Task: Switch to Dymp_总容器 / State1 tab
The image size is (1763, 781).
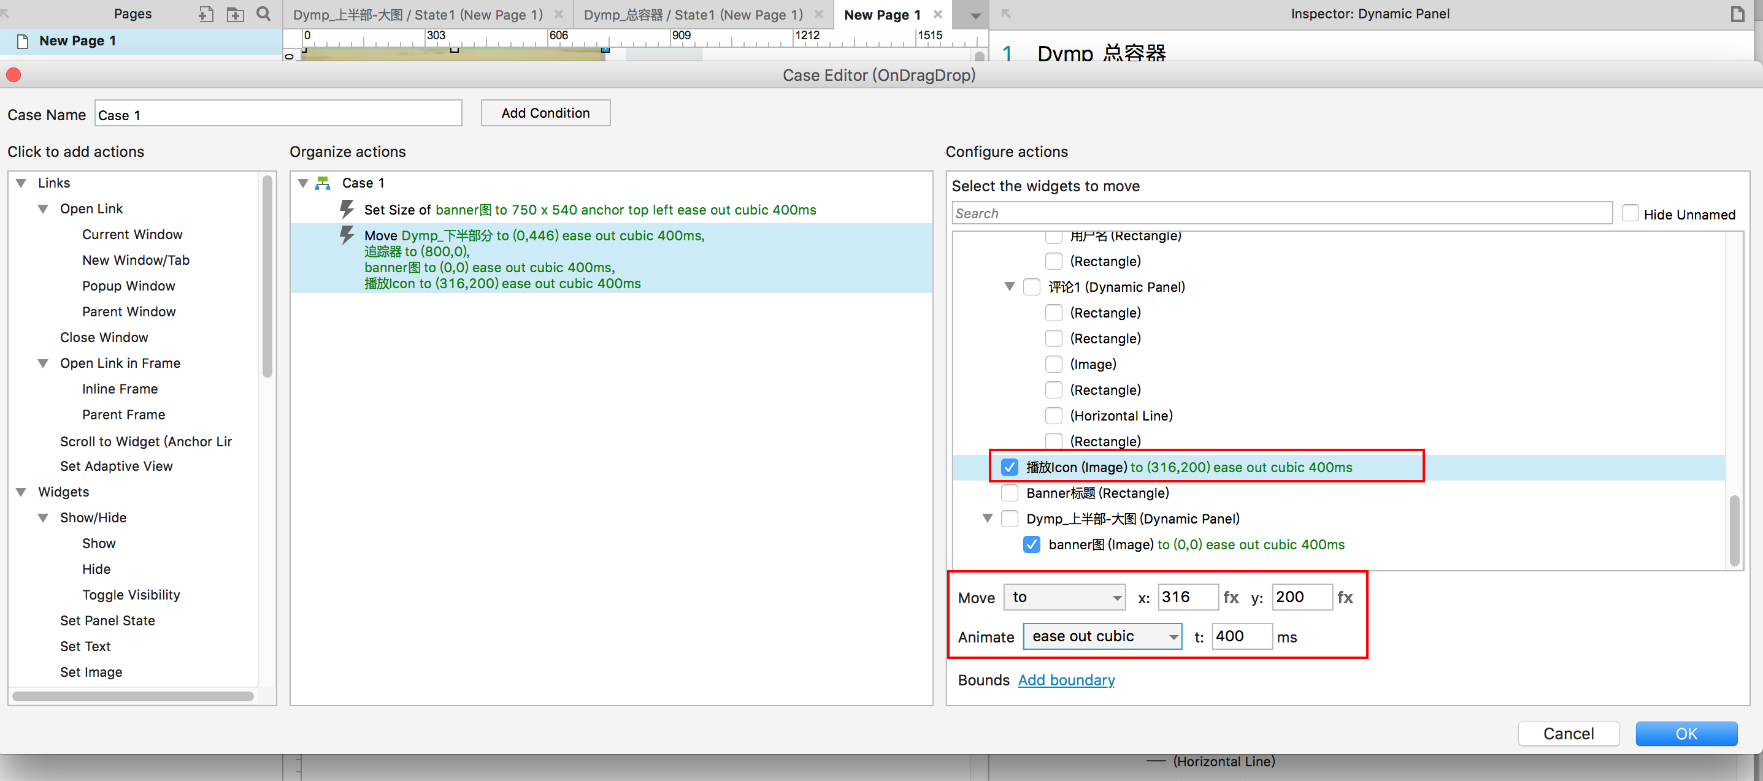Action: [693, 14]
